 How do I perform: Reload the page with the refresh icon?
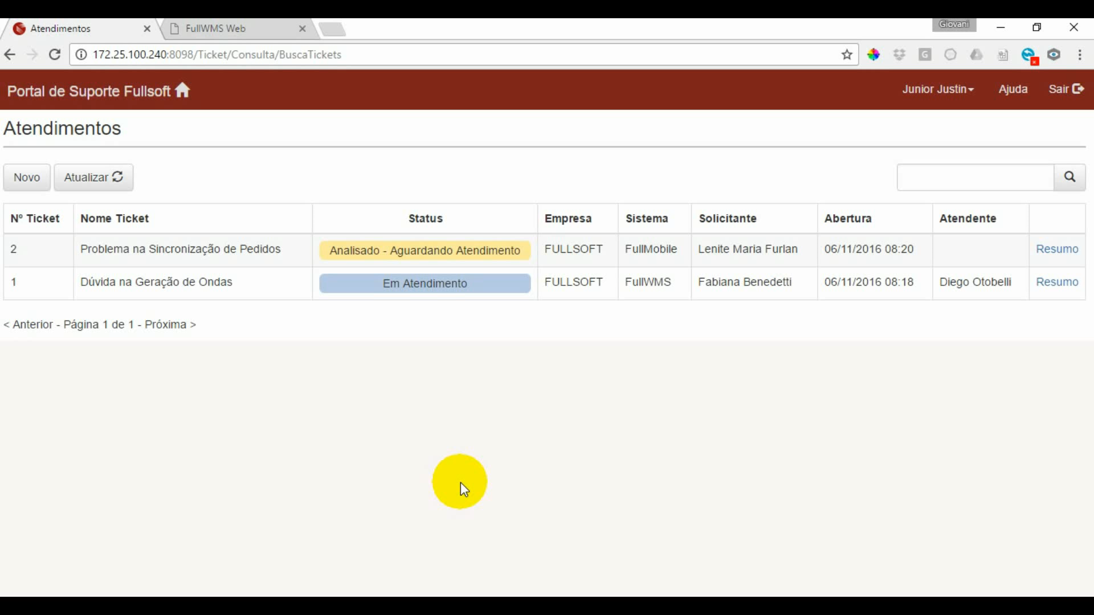click(x=55, y=55)
